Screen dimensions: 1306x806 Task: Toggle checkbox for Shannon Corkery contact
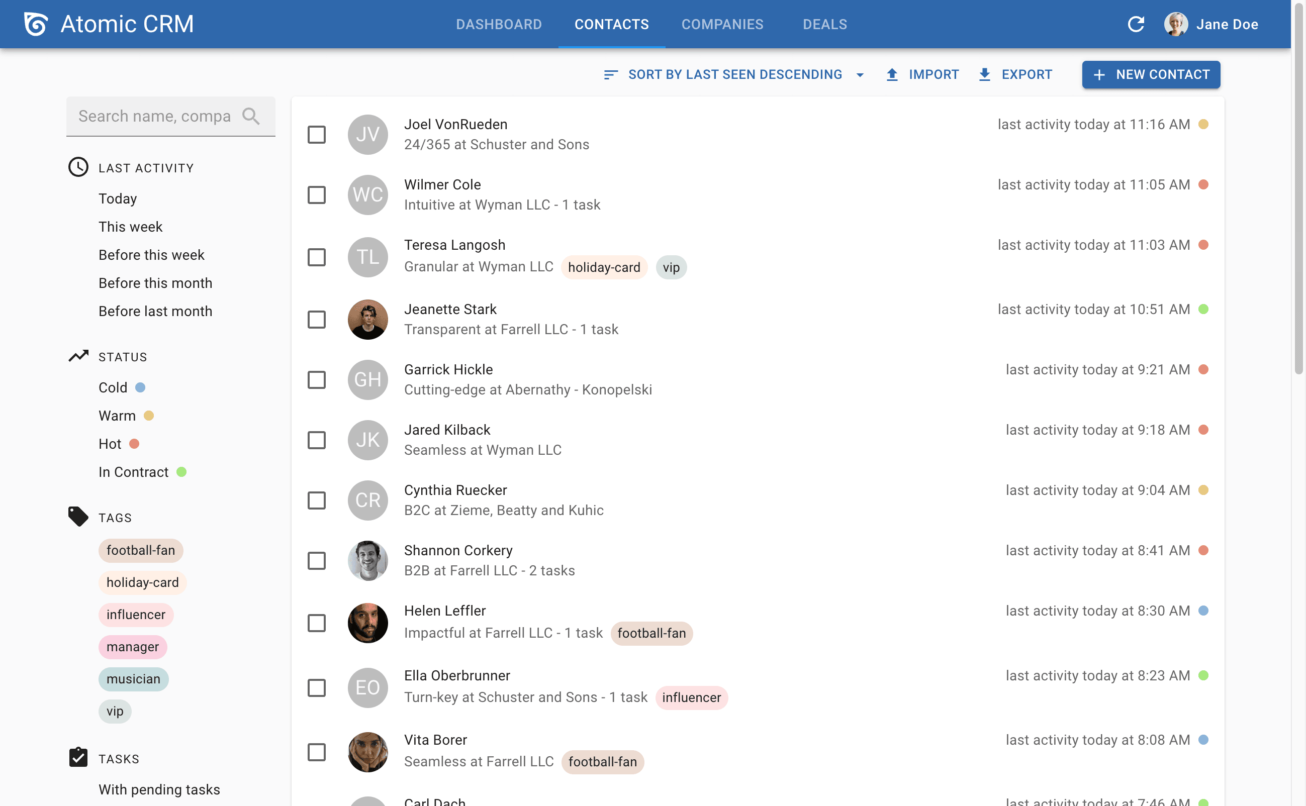[317, 561]
